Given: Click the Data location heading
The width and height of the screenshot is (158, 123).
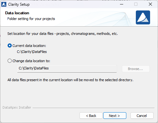Looking at the screenshot, I should [x=17, y=13].
